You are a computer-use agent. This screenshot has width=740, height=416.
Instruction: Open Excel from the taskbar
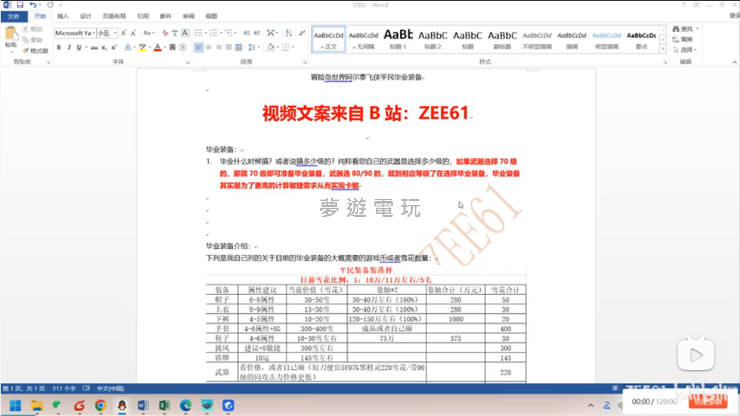click(x=165, y=406)
